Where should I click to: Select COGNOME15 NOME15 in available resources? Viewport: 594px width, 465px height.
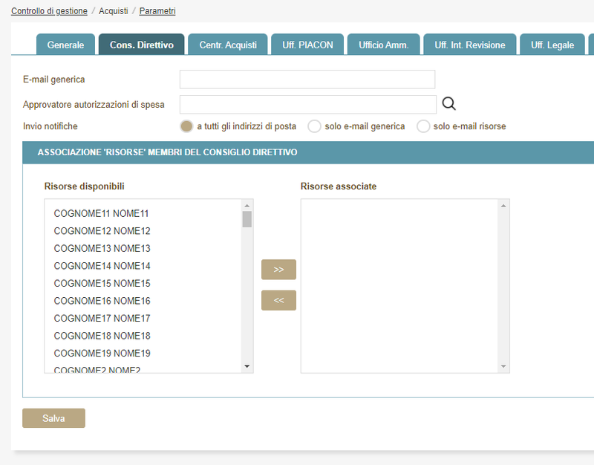point(102,283)
